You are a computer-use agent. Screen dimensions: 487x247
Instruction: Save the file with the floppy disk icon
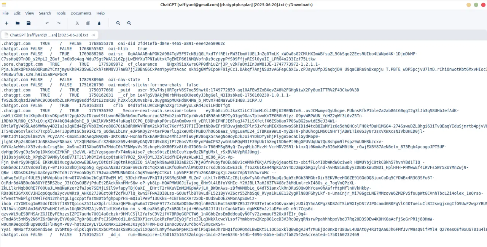coord(29,23)
